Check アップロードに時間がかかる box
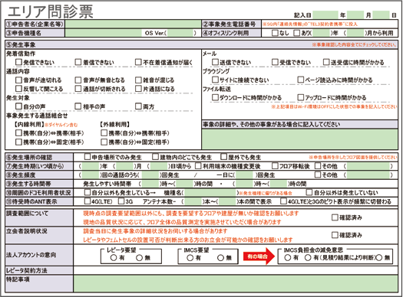 (x=300, y=97)
